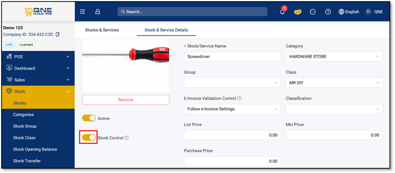395x173 pixels.
Task: Click the Stock Control info icon
Action: 127,138
